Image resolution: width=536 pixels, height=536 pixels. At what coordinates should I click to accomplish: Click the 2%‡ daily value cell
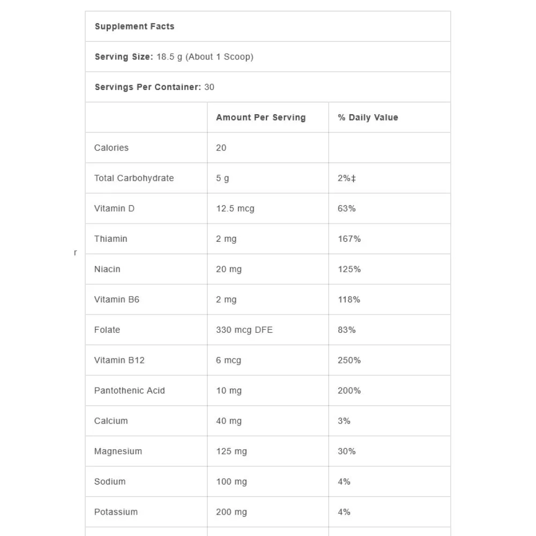[347, 178]
